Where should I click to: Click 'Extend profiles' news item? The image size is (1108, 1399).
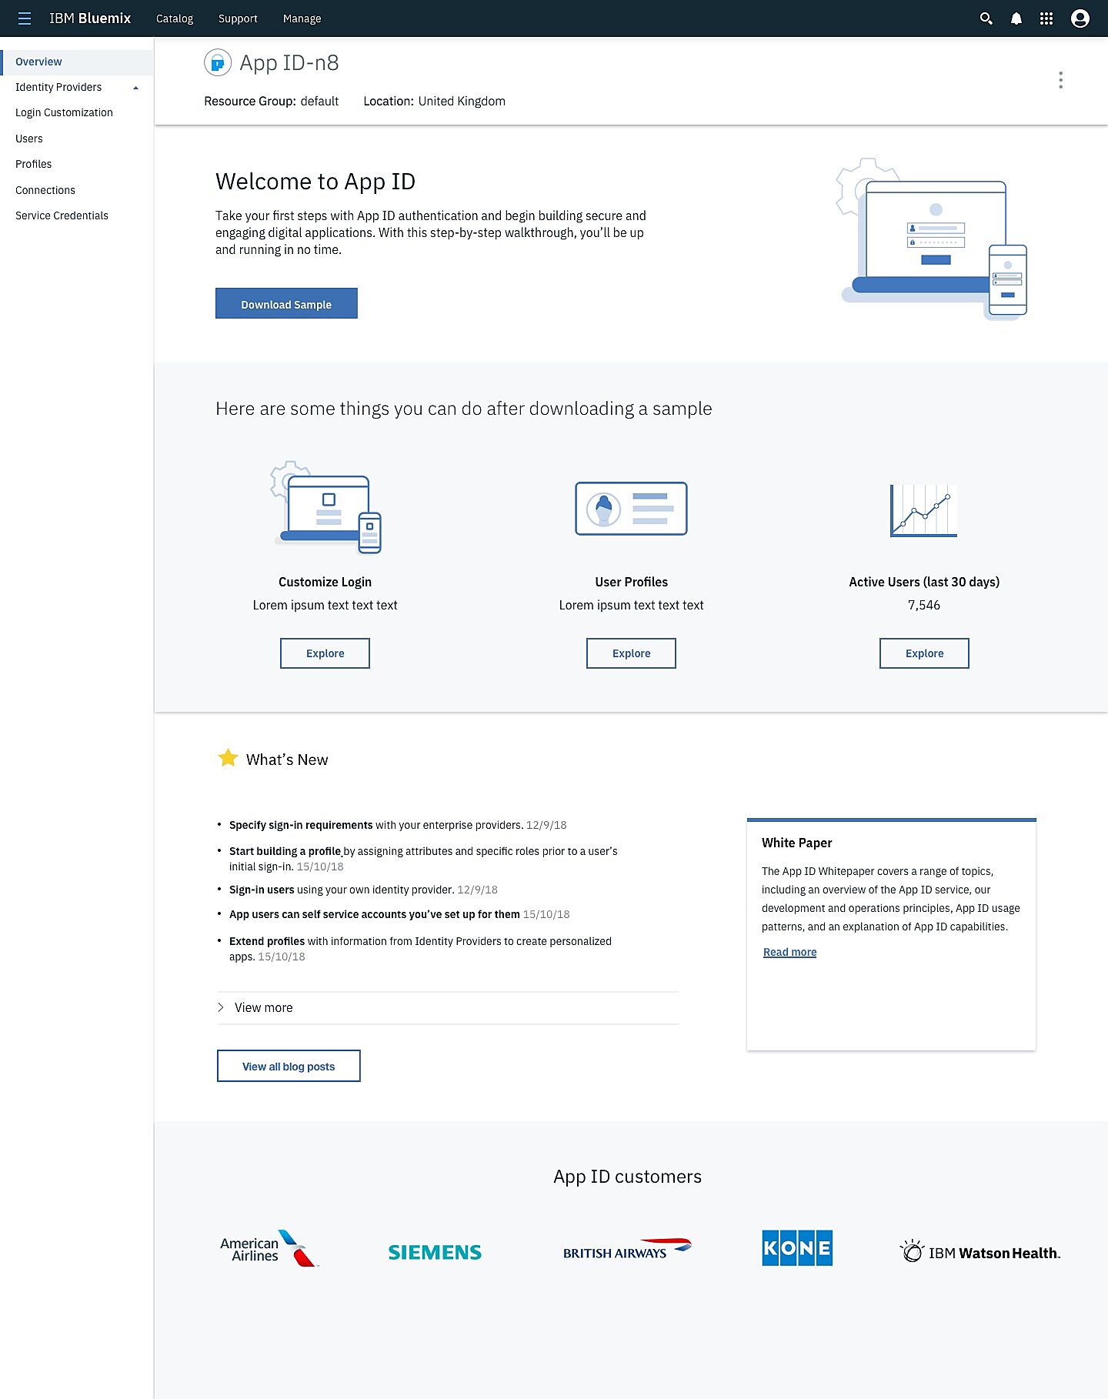pyautogui.click(x=420, y=949)
